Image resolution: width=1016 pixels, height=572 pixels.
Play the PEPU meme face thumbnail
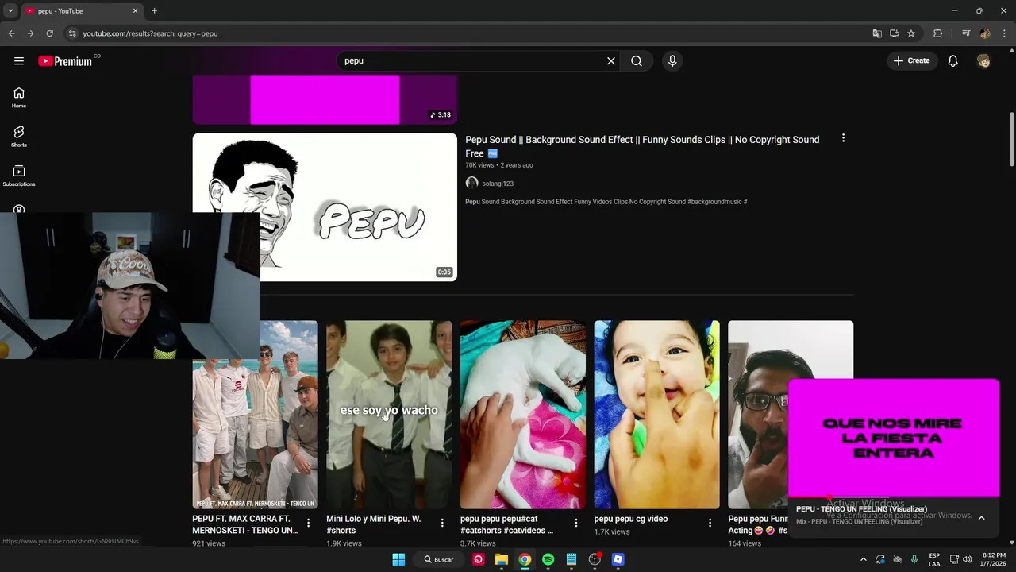[x=325, y=207]
